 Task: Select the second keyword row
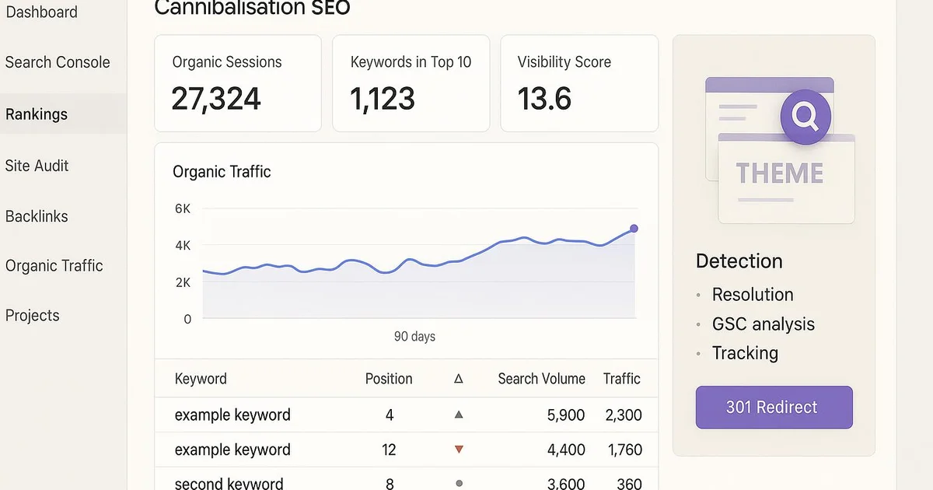(x=407, y=479)
